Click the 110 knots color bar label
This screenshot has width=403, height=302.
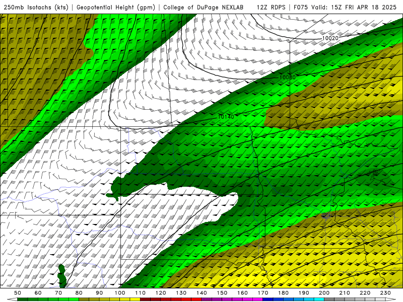[141, 293]
